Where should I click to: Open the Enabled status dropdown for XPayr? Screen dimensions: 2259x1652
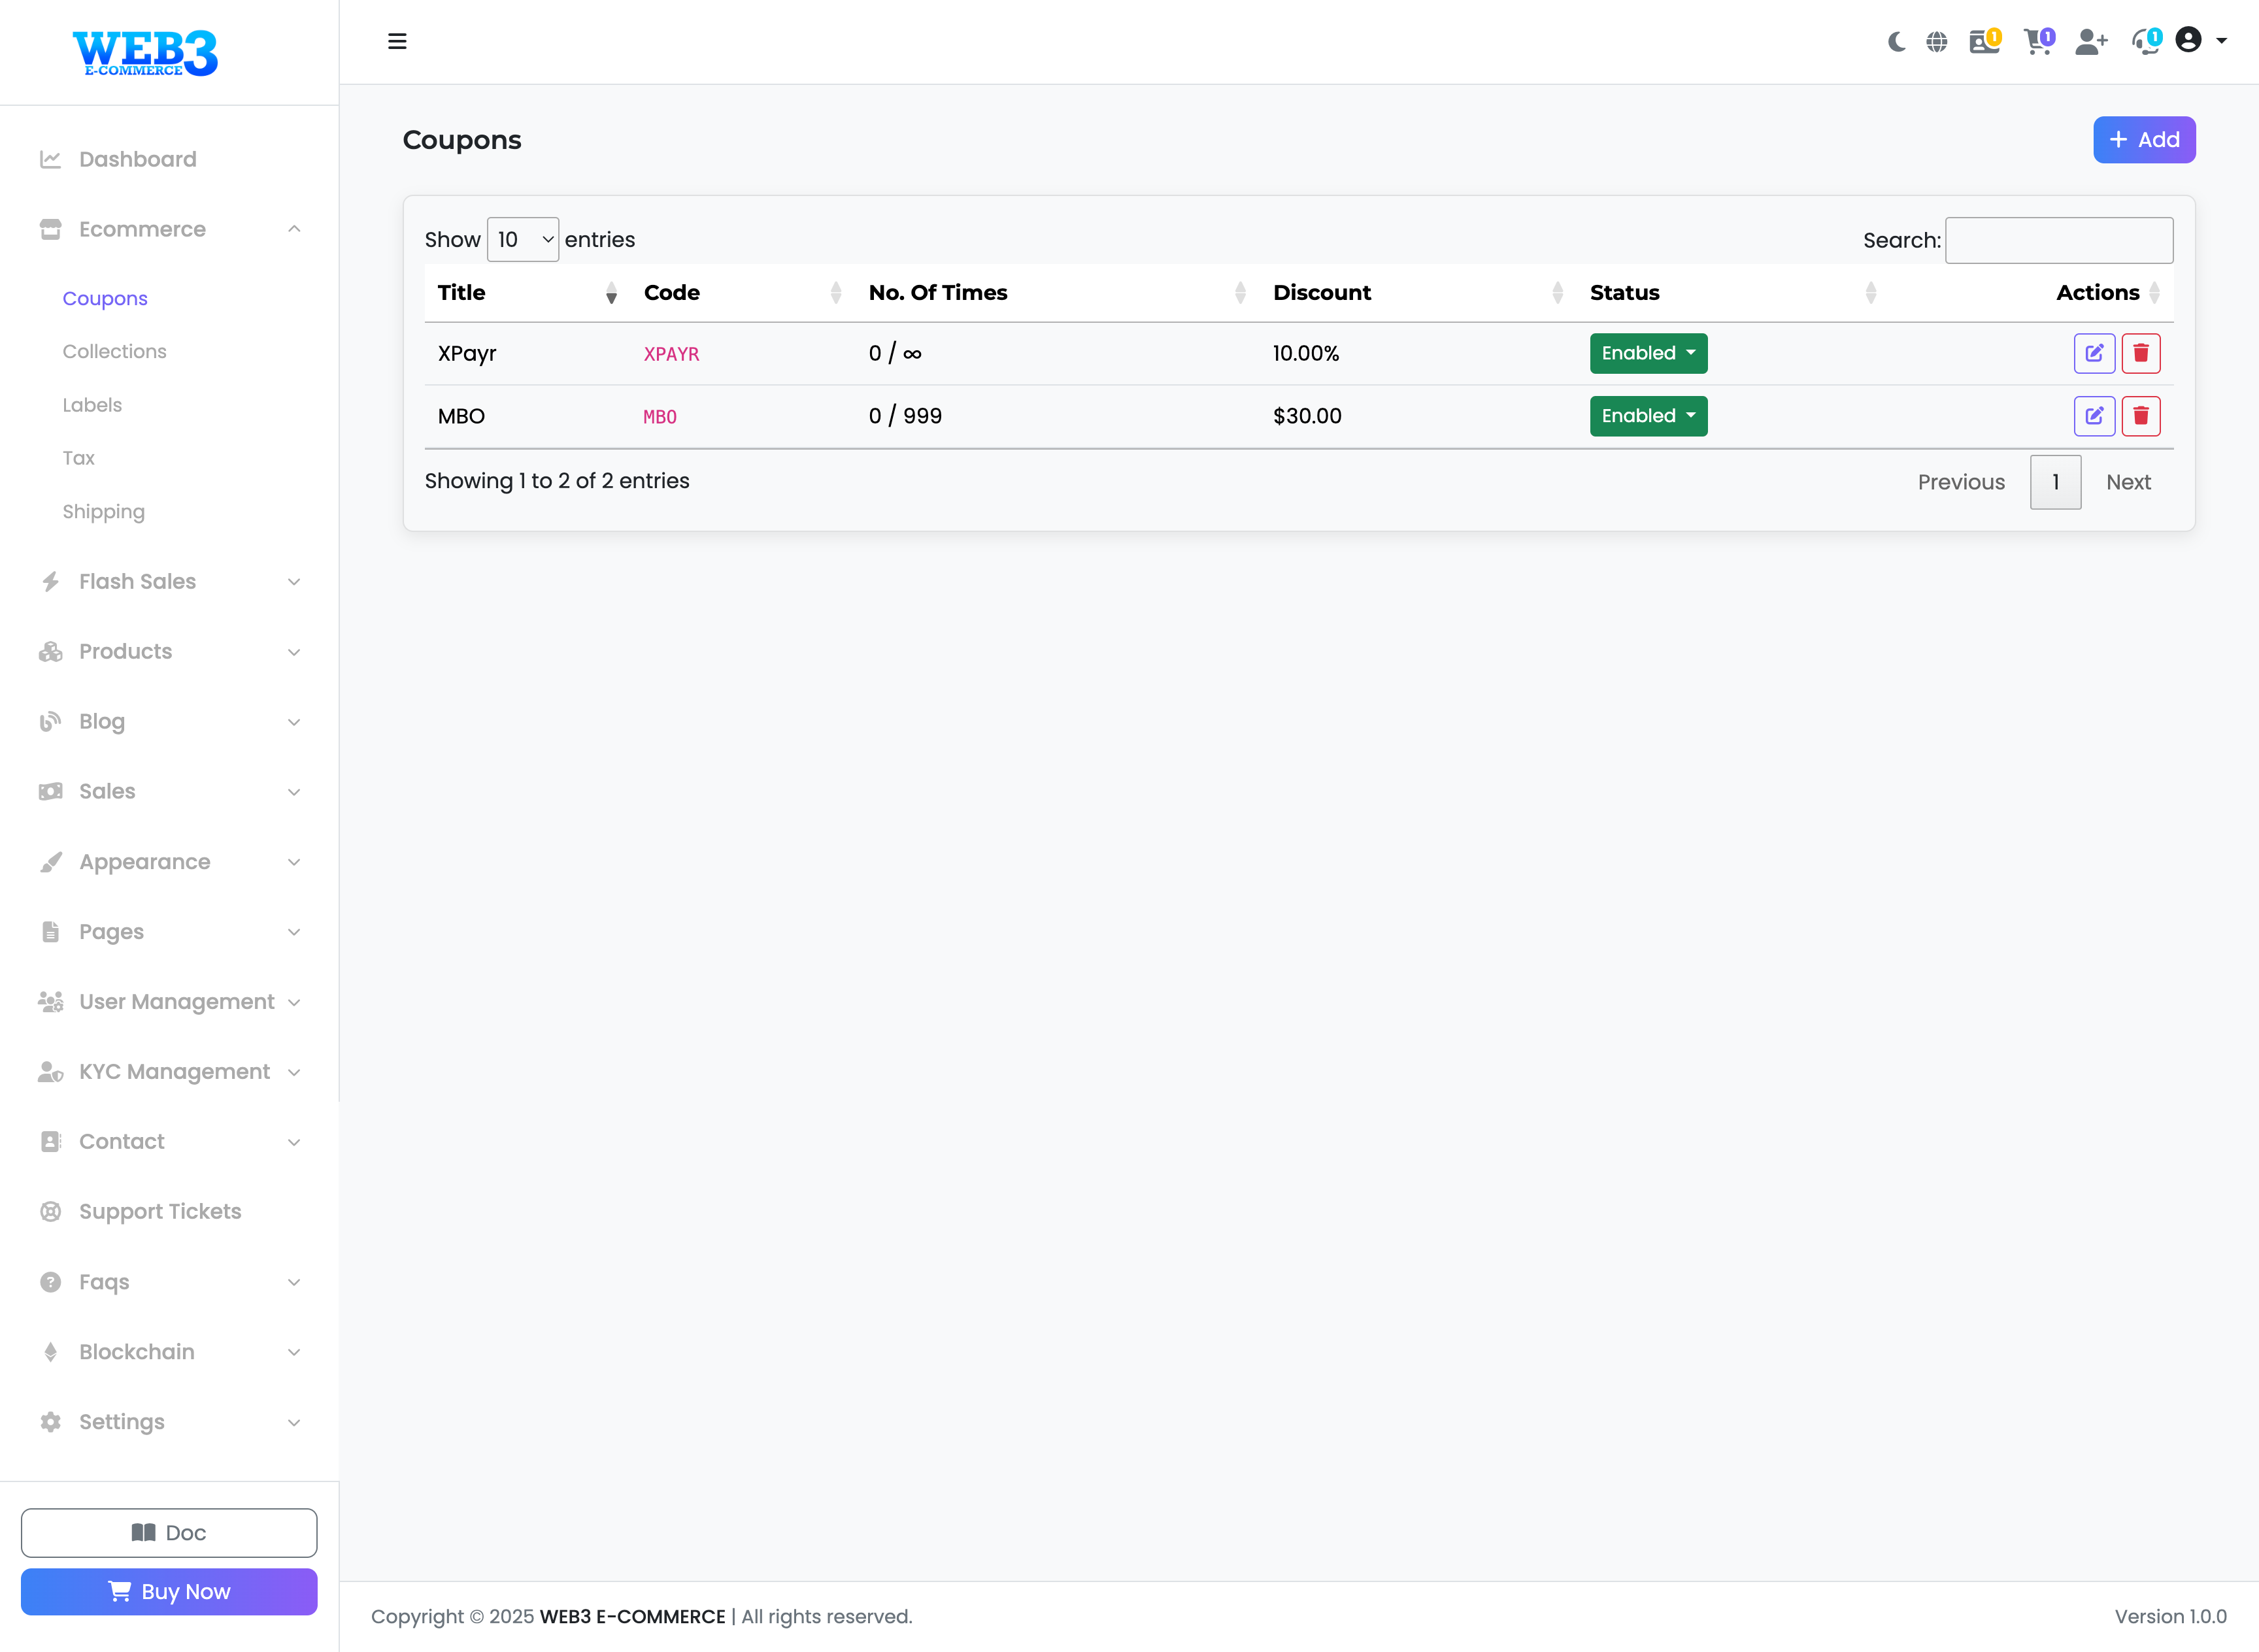pos(1648,353)
